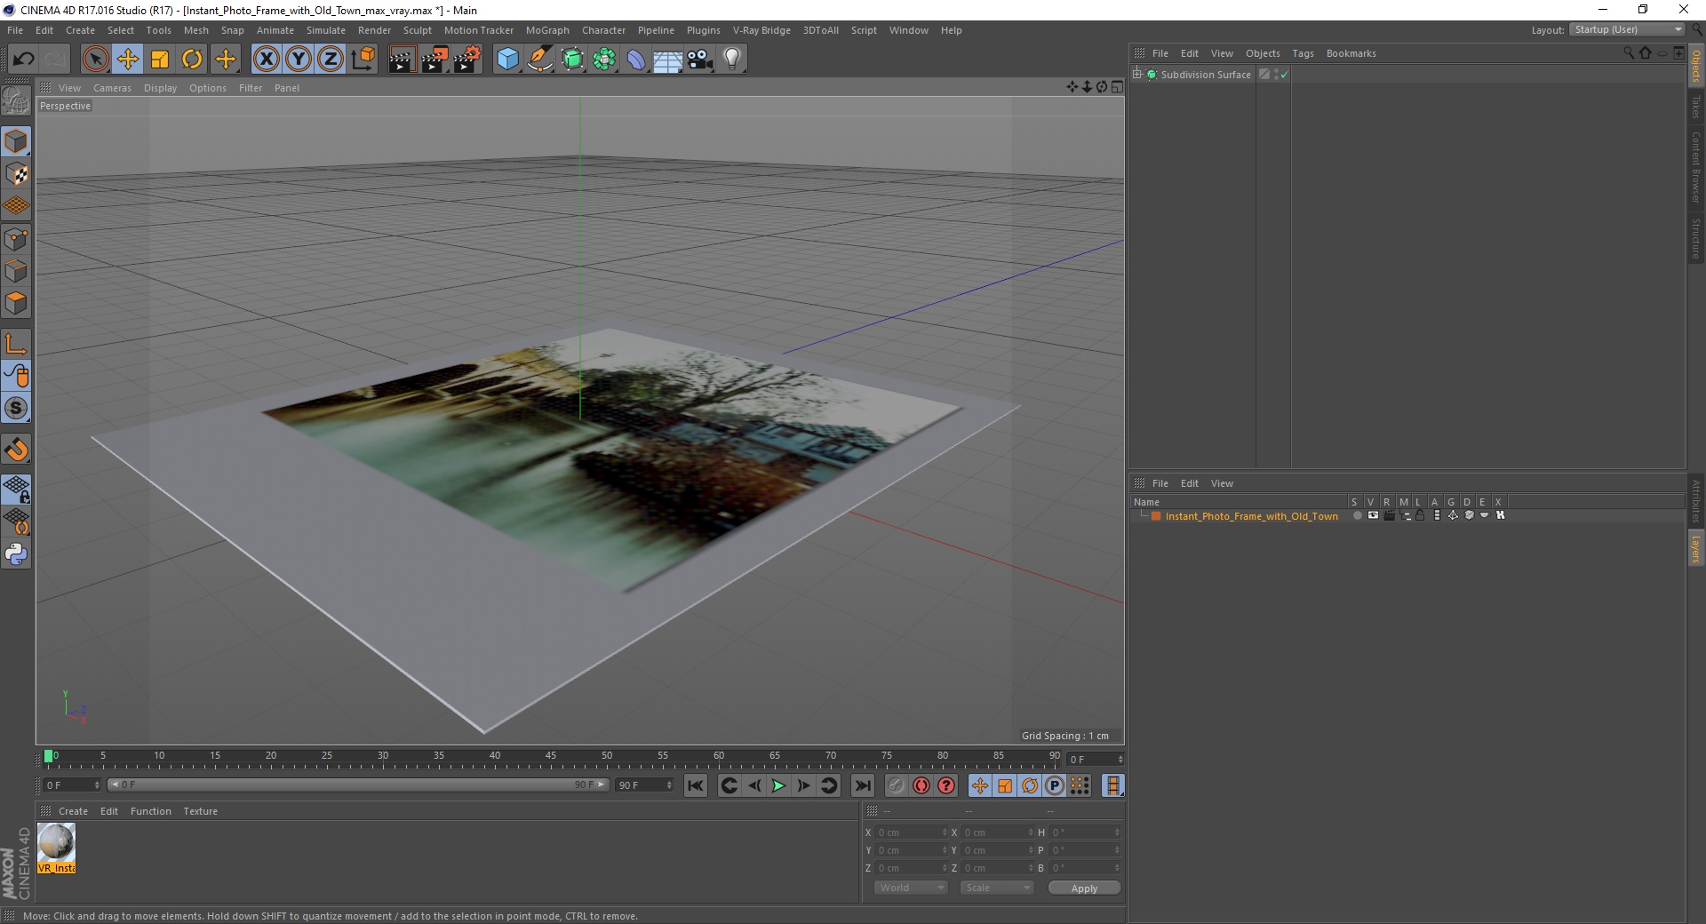This screenshot has width=1706, height=924.
Task: Click the current frame 0 F field arrows
Action: pos(1120,760)
